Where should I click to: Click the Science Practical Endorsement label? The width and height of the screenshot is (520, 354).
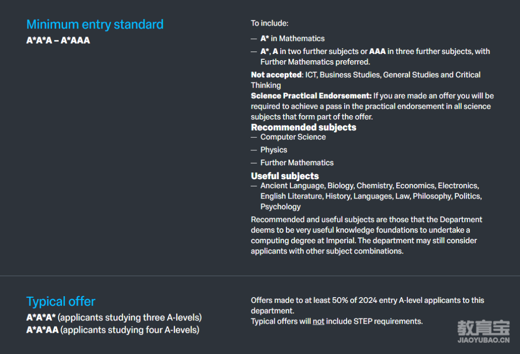click(311, 96)
